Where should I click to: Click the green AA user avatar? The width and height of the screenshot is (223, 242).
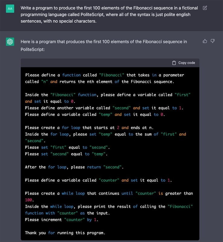(10, 9)
